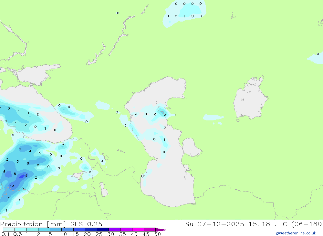Click the "13" precipitation value on the map
This screenshot has height=236, width=323.
coord(12,186)
